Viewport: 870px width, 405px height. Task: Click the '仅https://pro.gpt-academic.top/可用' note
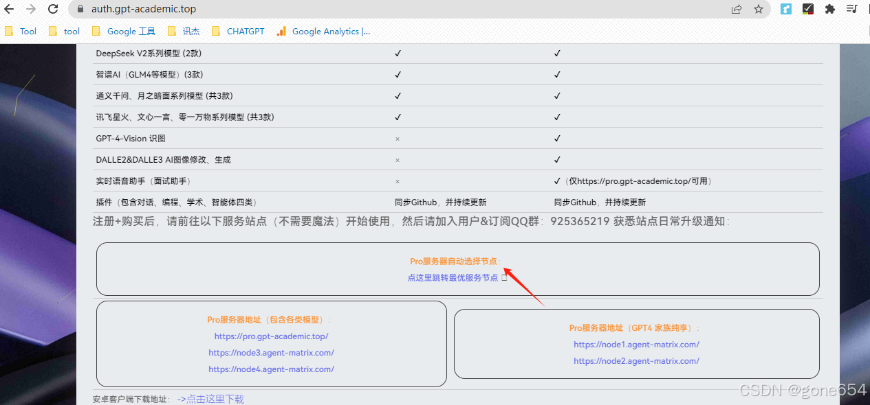(x=638, y=181)
